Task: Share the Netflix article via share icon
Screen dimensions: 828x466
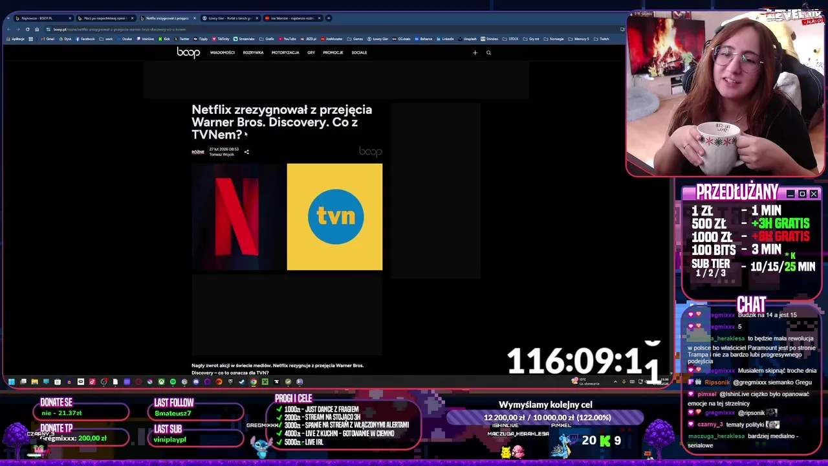Action: (246, 152)
